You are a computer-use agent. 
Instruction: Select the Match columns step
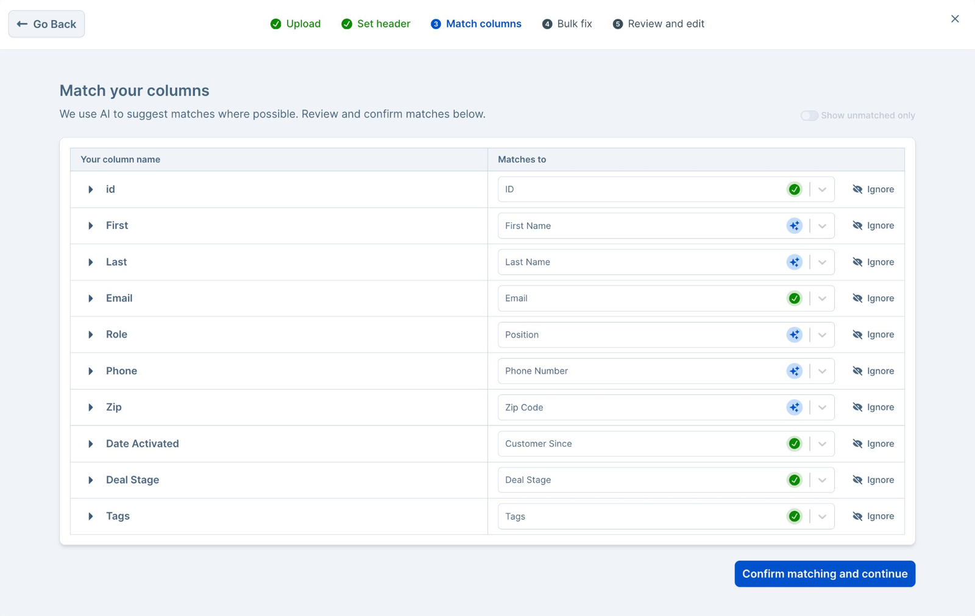tap(476, 24)
